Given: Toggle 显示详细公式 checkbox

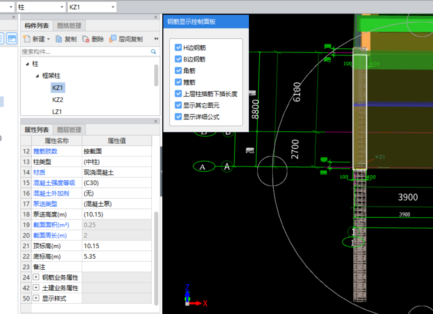Looking at the screenshot, I should [178, 117].
